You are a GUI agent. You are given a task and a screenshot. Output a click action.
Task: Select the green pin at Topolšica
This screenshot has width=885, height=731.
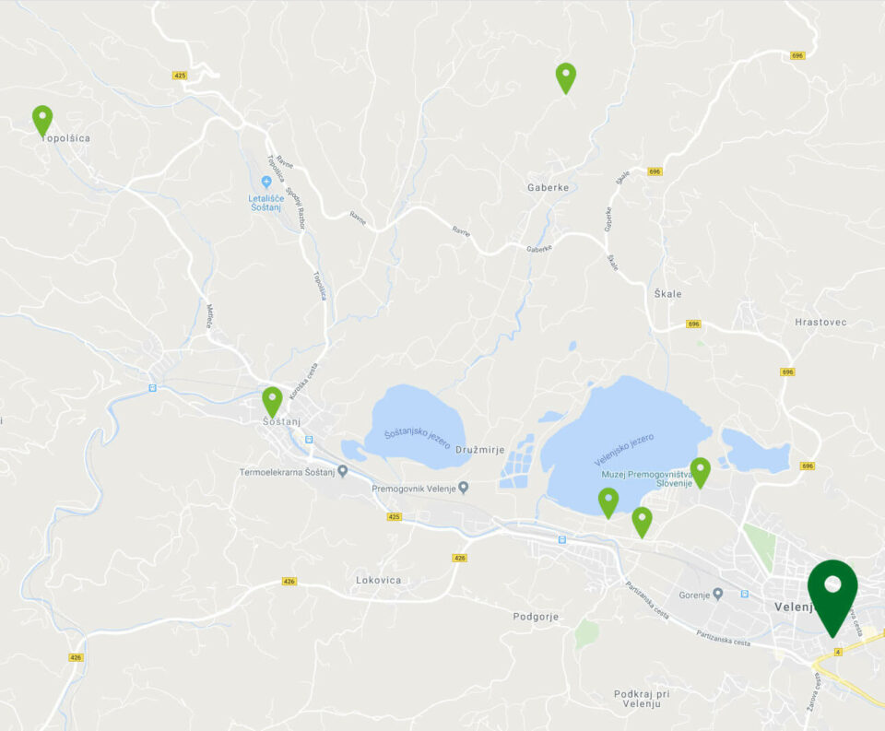tap(42, 121)
